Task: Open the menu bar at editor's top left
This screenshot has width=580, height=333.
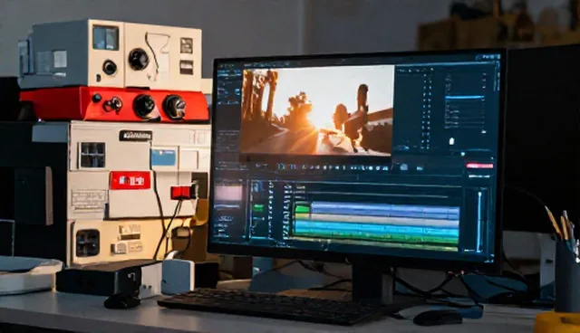Action: (227, 65)
